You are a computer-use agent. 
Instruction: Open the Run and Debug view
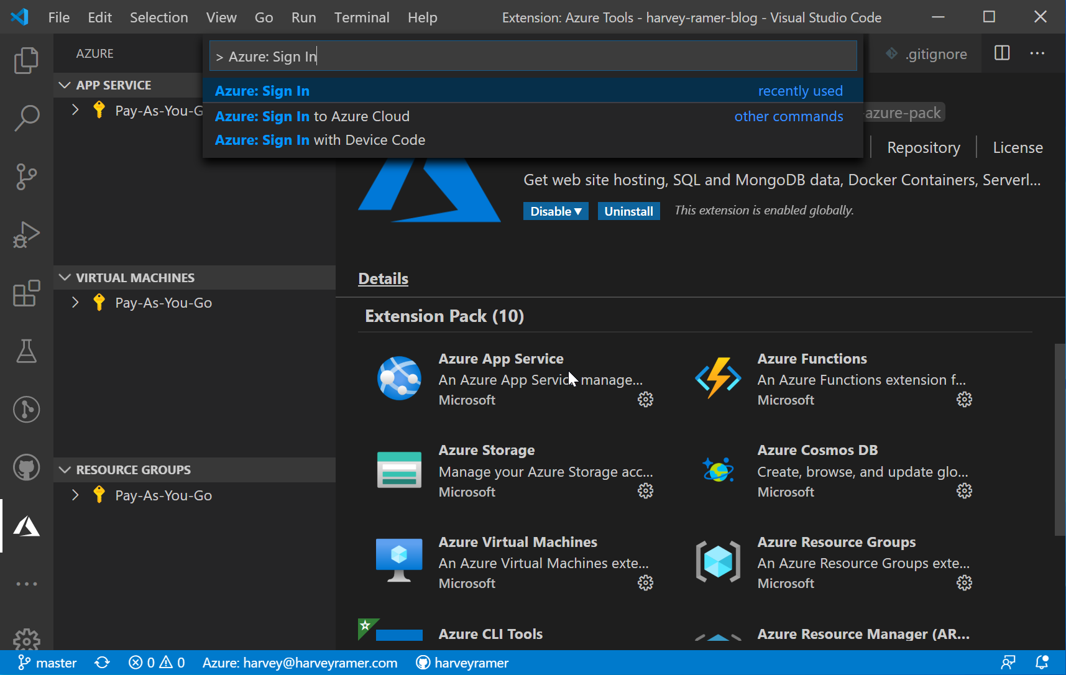(x=26, y=235)
